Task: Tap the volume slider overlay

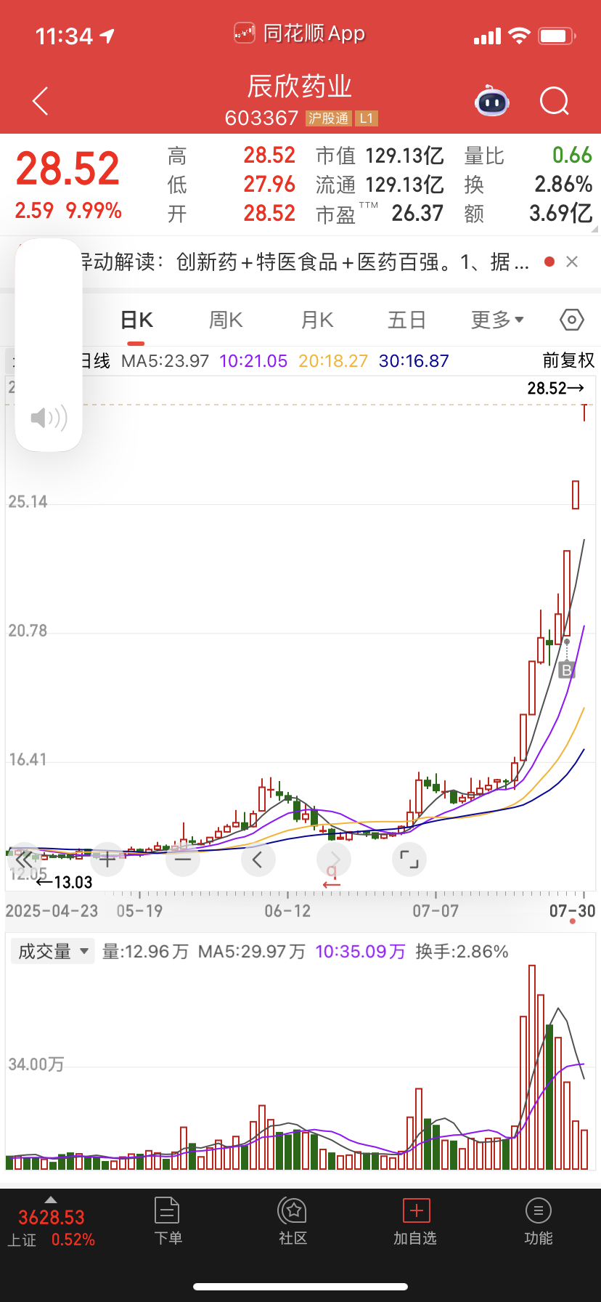Action: click(49, 345)
